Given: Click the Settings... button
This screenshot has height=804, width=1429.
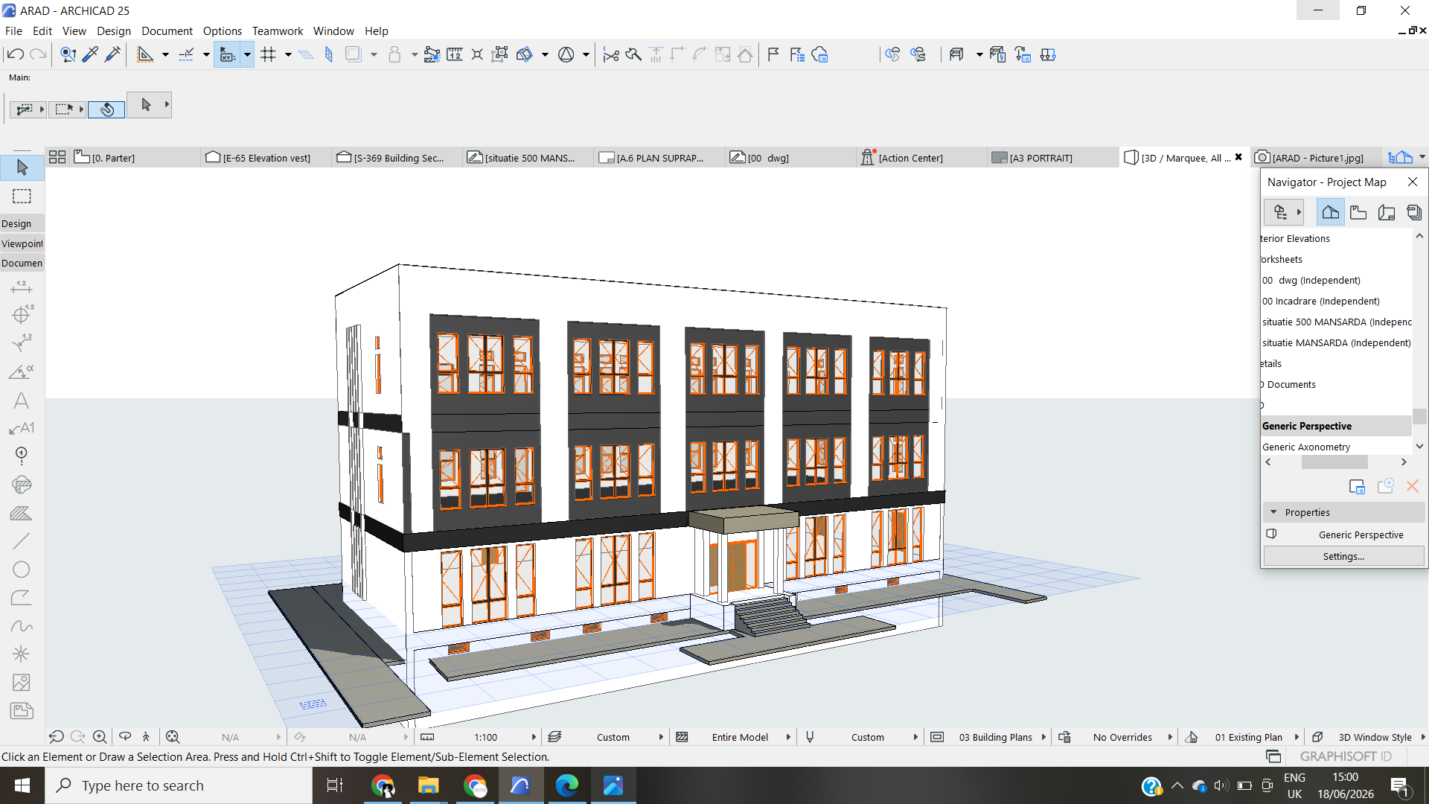Looking at the screenshot, I should (x=1343, y=556).
